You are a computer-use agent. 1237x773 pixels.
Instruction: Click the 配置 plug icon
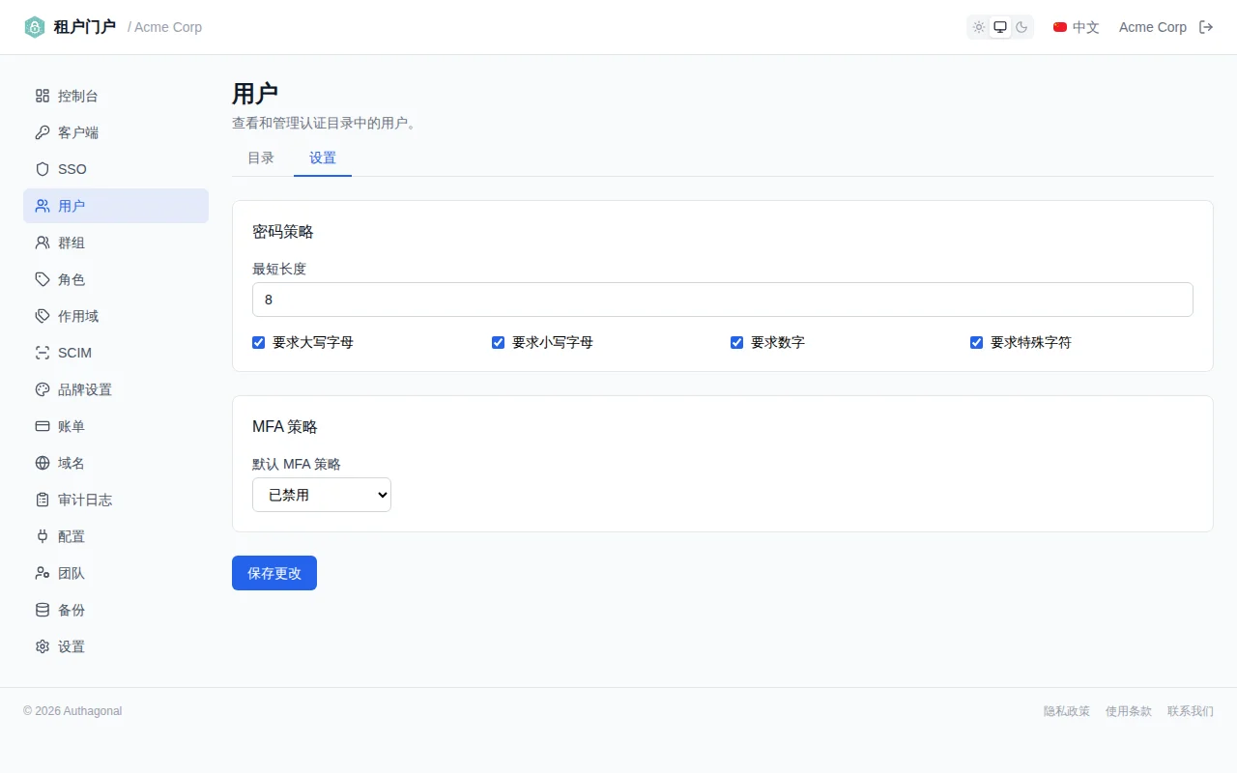tap(43, 536)
